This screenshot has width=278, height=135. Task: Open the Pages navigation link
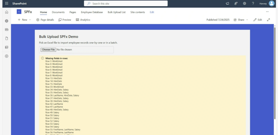click(73, 12)
